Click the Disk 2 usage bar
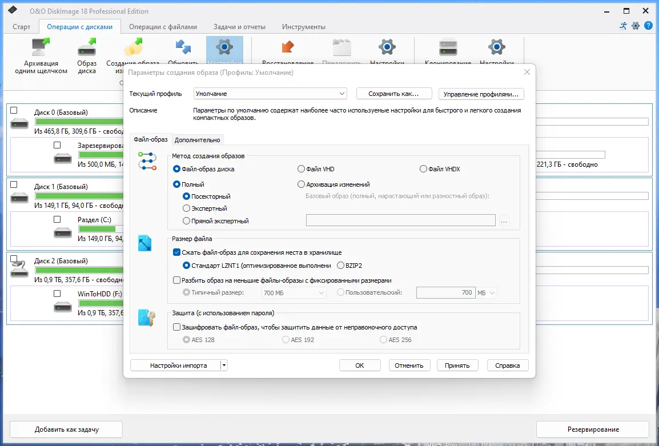659x446 pixels. (79, 270)
